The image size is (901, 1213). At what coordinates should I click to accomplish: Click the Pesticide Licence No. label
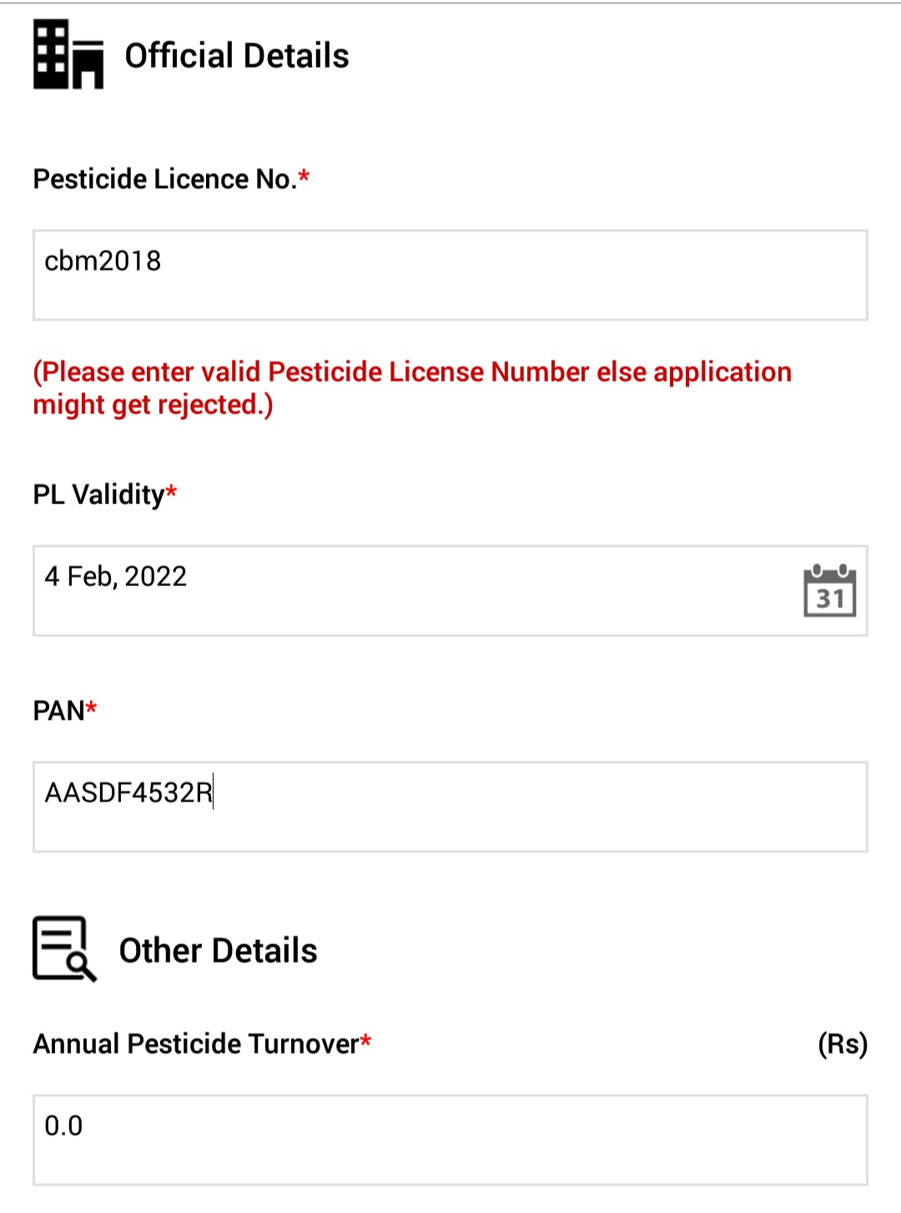click(165, 179)
